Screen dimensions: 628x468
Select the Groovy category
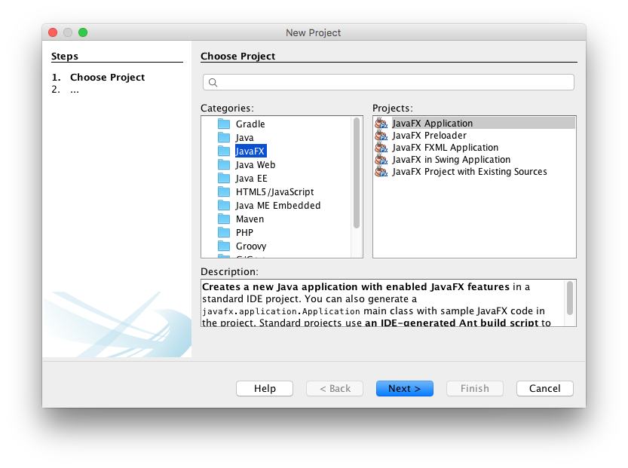pyautogui.click(x=250, y=246)
